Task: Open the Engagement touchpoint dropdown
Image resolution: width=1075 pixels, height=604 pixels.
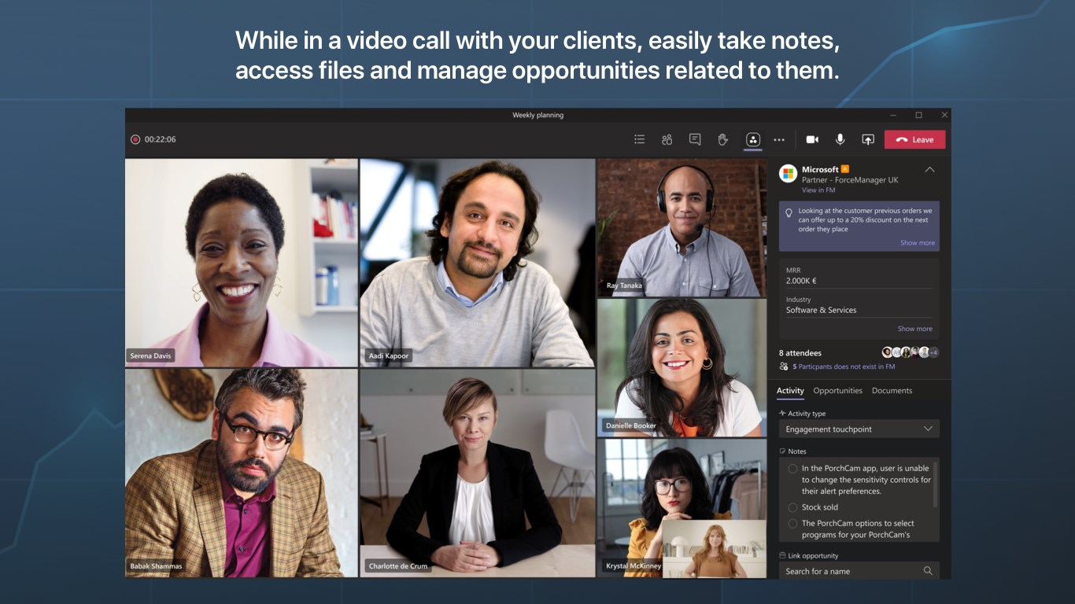Action: tap(859, 429)
